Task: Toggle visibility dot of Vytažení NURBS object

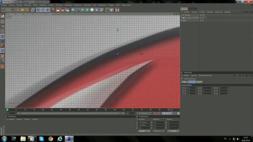Action: click(x=201, y=18)
